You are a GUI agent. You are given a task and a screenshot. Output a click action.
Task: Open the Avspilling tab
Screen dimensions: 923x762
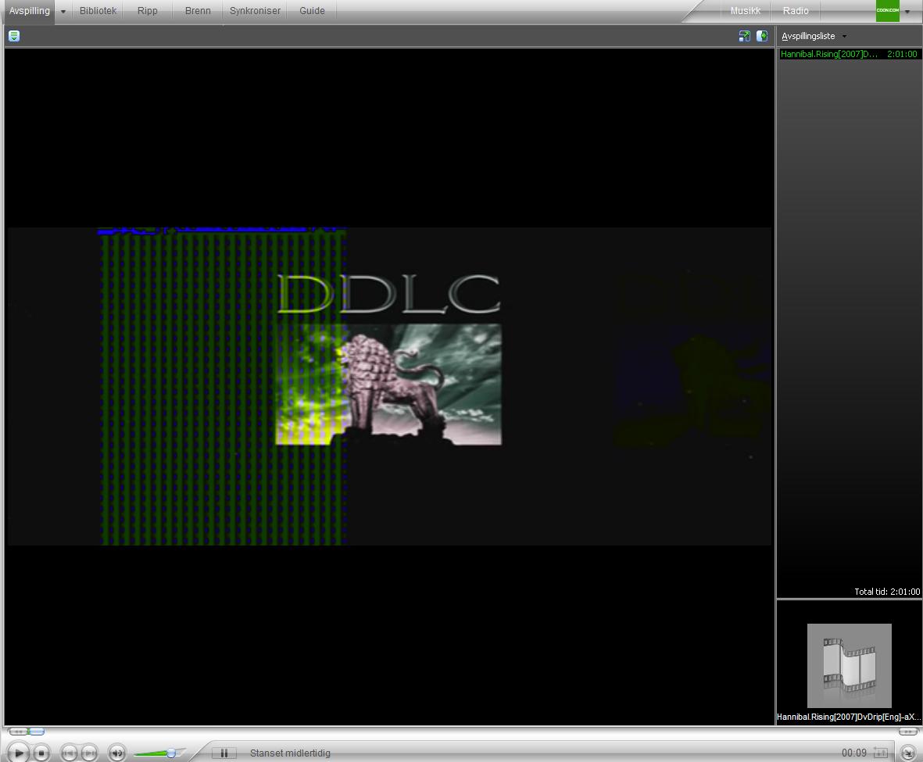(x=29, y=11)
